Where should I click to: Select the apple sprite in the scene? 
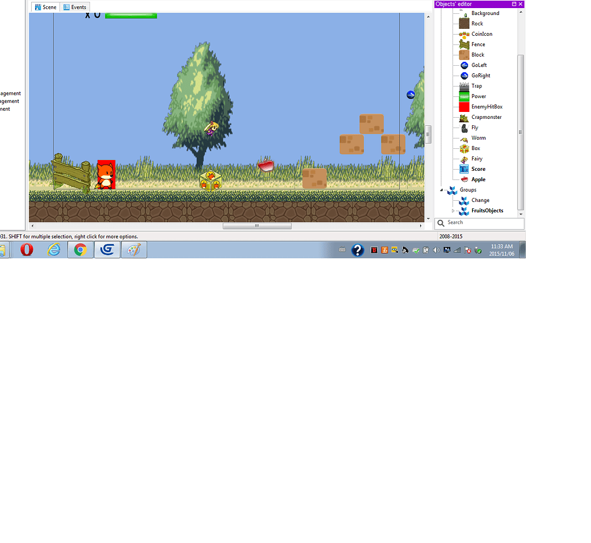tap(265, 165)
